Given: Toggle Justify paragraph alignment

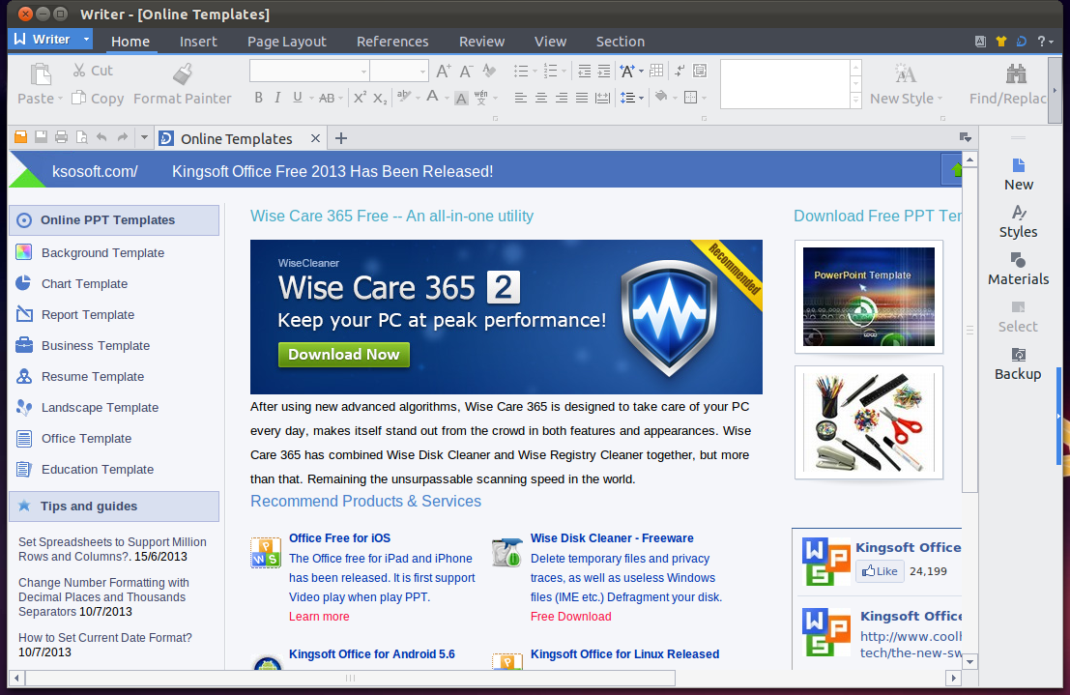Looking at the screenshot, I should click(582, 99).
